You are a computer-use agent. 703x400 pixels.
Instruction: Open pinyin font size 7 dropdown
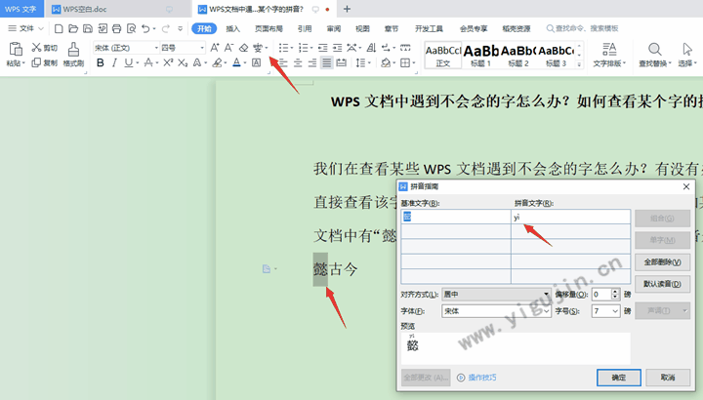pyautogui.click(x=615, y=311)
